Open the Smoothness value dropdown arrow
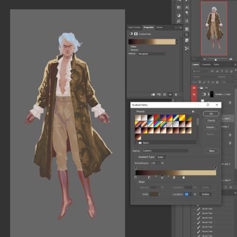The width and height of the screenshot is (237, 237). (159, 163)
